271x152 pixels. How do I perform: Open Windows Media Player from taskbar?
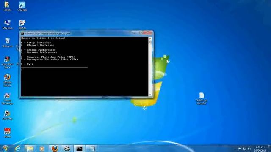point(42,149)
